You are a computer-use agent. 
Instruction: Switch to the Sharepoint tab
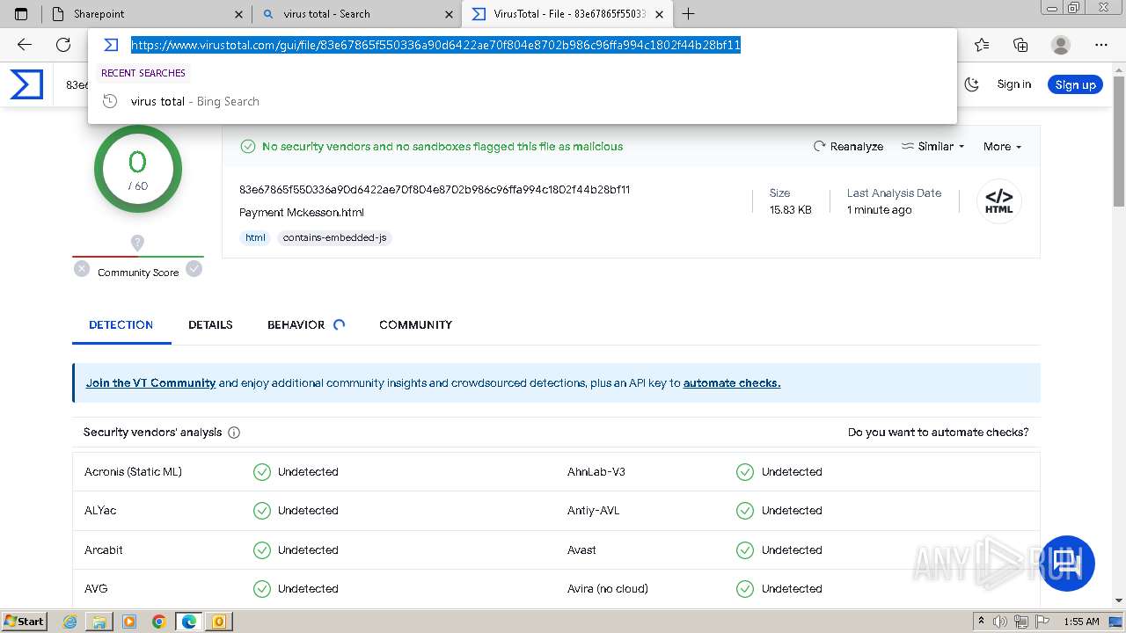(145, 14)
